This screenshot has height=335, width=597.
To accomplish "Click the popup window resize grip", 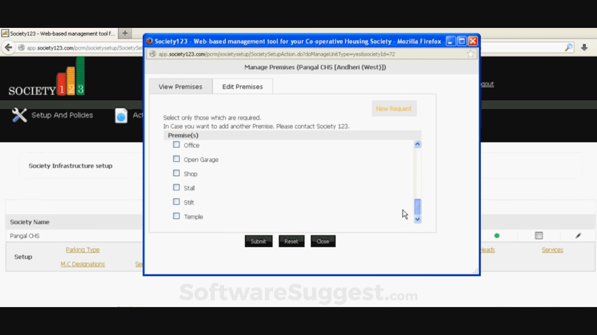I will 476,271.
